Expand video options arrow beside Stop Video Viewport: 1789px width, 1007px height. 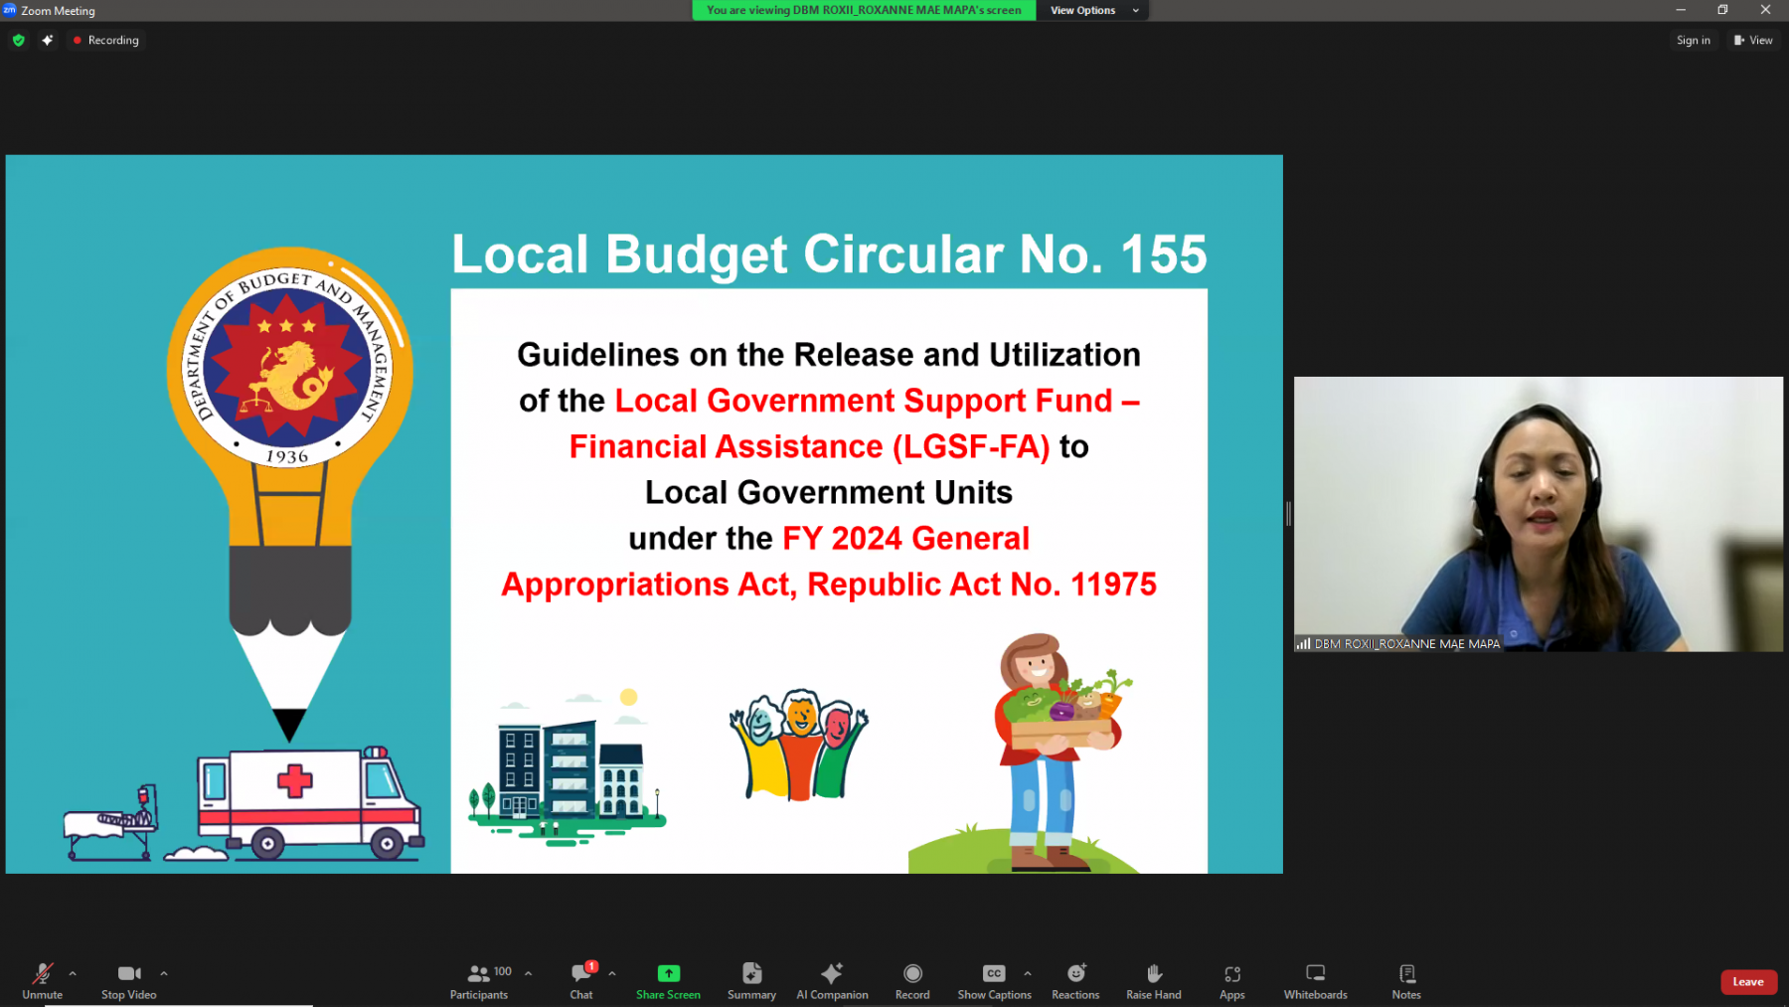pyautogui.click(x=164, y=973)
